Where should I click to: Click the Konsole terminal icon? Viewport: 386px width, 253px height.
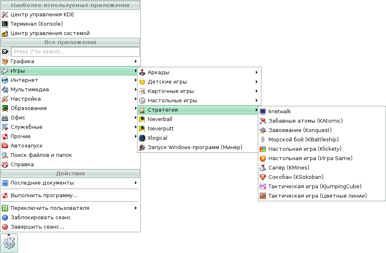coord(5,24)
